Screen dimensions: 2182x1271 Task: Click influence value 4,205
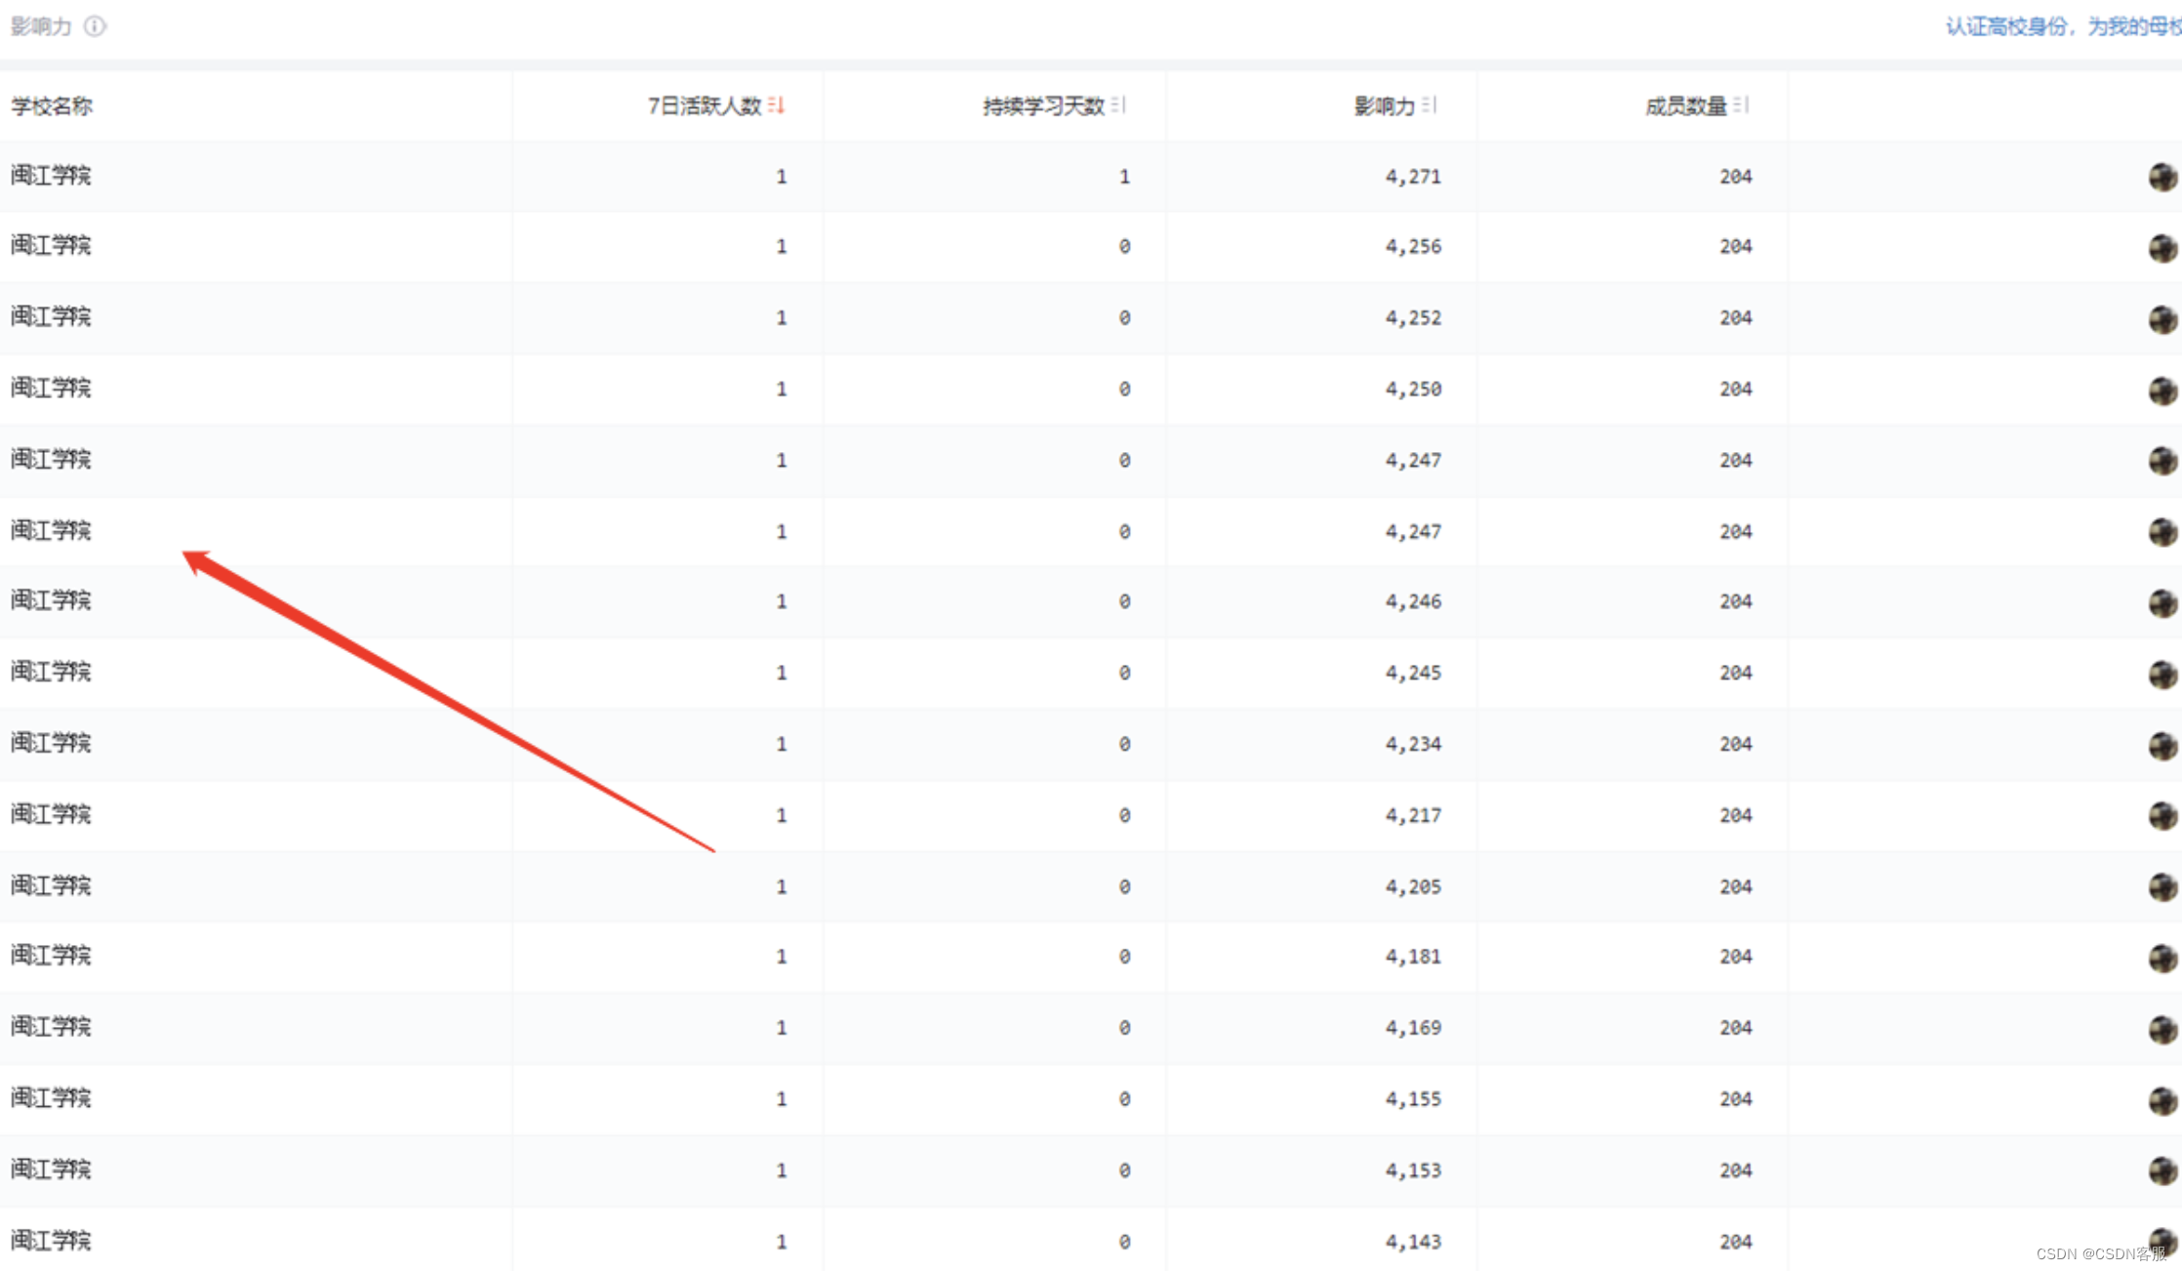tap(1412, 886)
